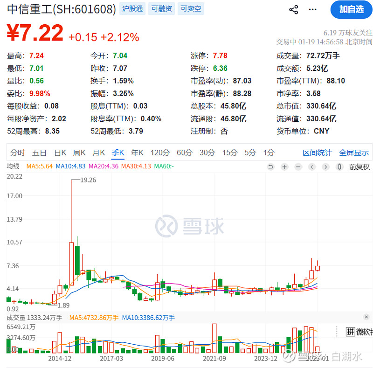373x368 pixels.
Task: Click the chart reset/undo arrow icon
Action: (270, 167)
